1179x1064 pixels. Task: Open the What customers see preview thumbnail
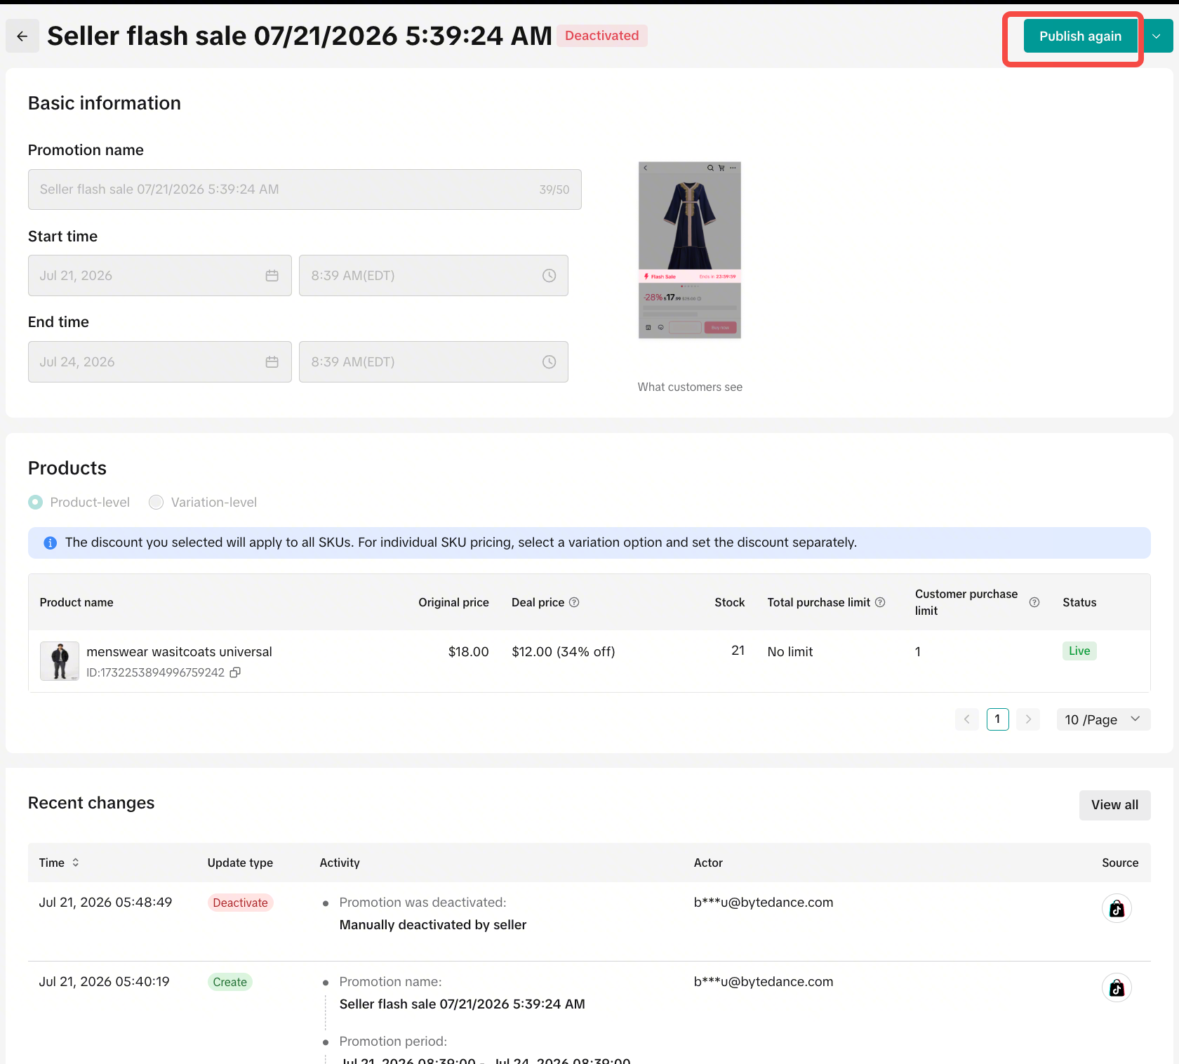pyautogui.click(x=690, y=251)
